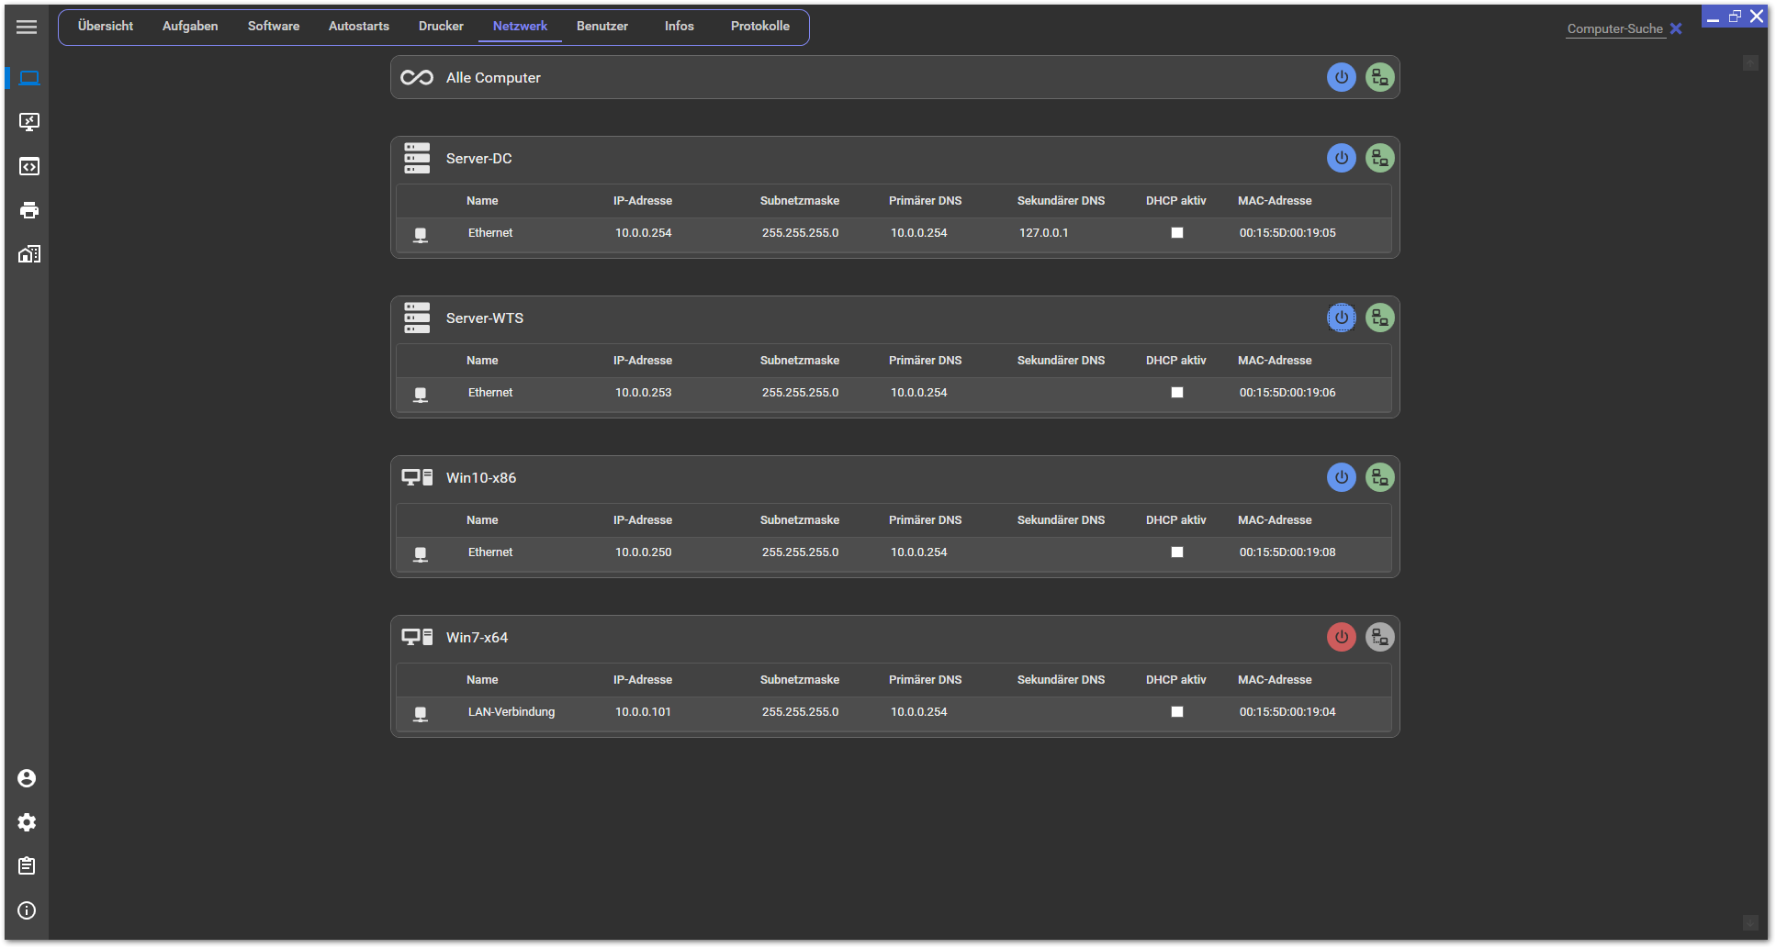
Task: Click the Win10-x86 workstation icon
Action: point(417,477)
